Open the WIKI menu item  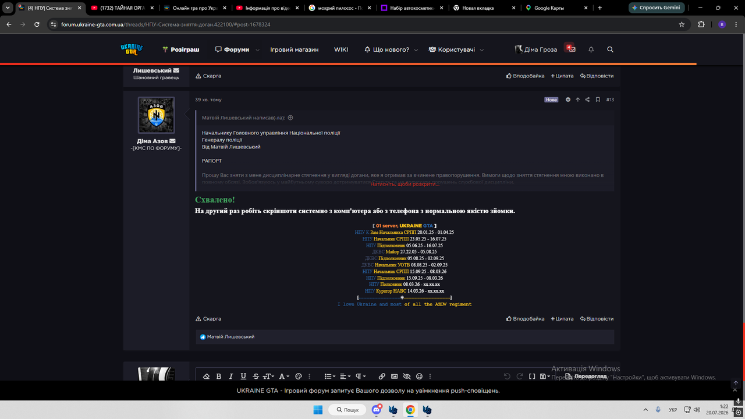click(x=341, y=49)
